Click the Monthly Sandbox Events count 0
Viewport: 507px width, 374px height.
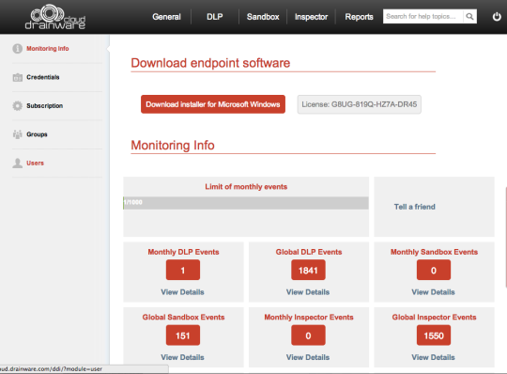click(x=434, y=270)
